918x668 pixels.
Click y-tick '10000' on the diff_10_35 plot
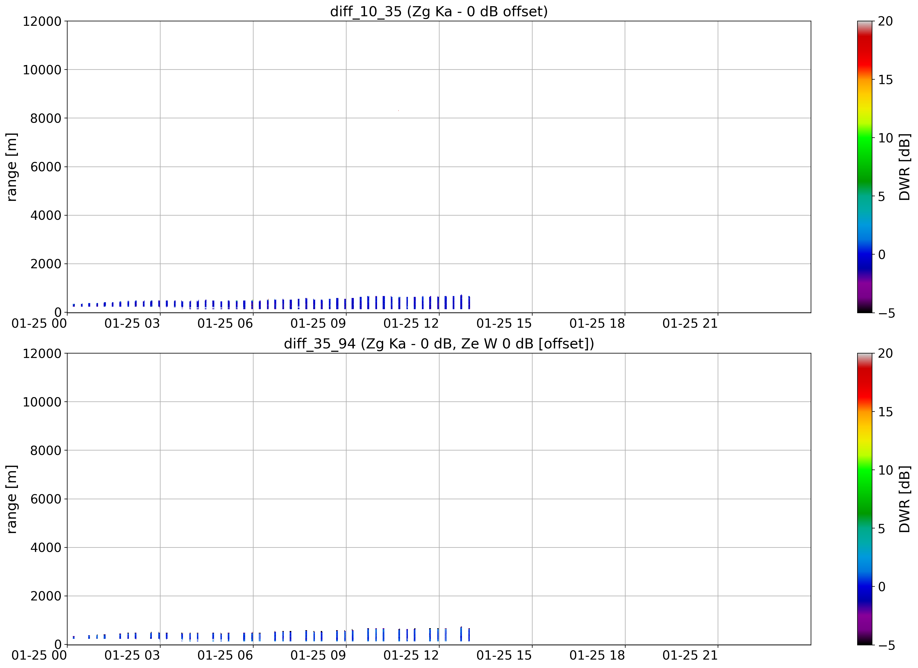[42, 70]
